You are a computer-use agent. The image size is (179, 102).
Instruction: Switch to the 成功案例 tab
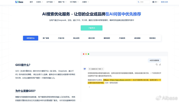(x=137, y=38)
